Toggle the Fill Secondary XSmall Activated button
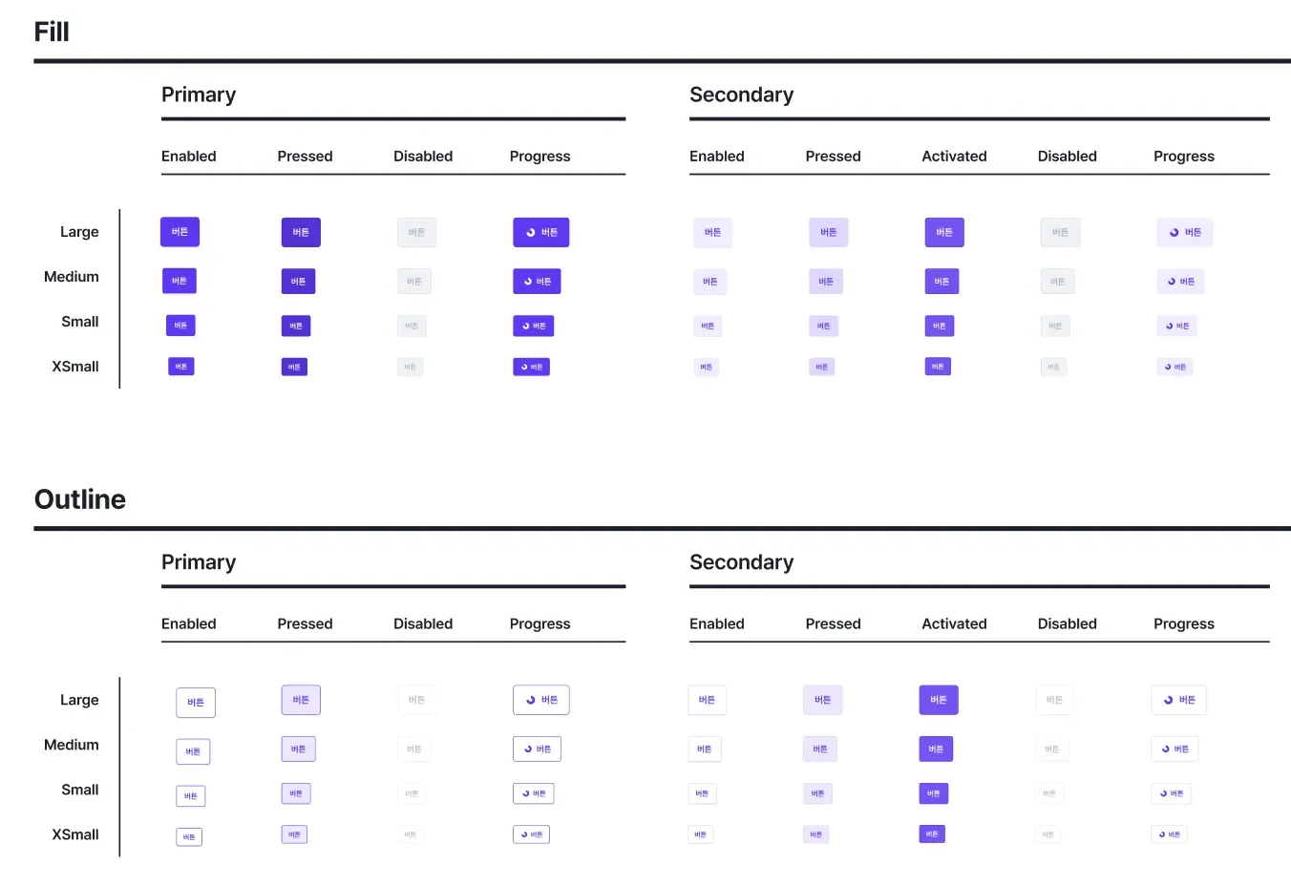 coord(938,367)
